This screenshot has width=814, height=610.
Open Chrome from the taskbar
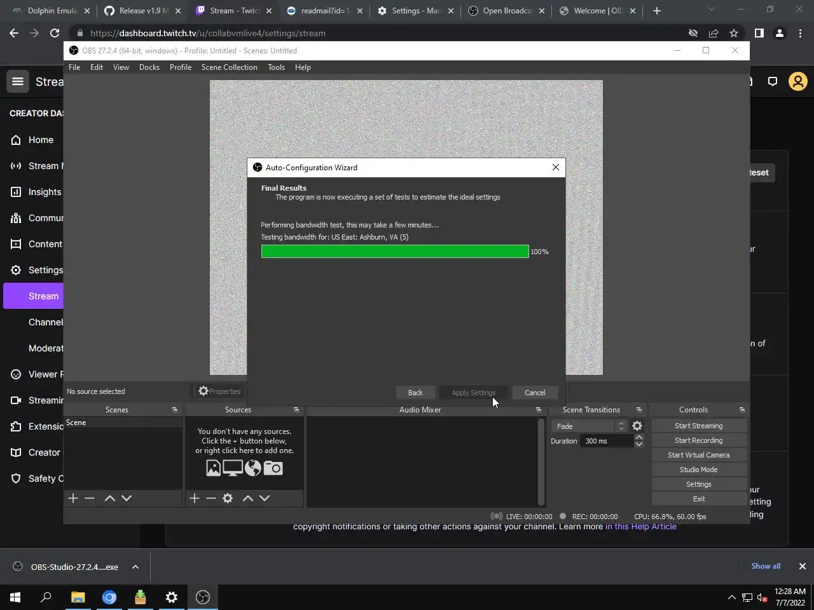coord(109,597)
